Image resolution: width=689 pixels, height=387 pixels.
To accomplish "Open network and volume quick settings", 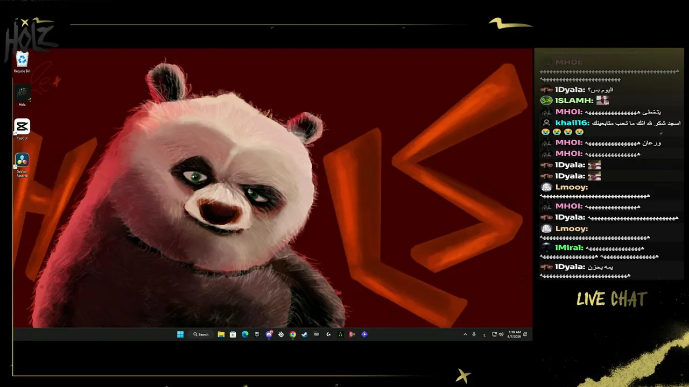I will (x=498, y=334).
